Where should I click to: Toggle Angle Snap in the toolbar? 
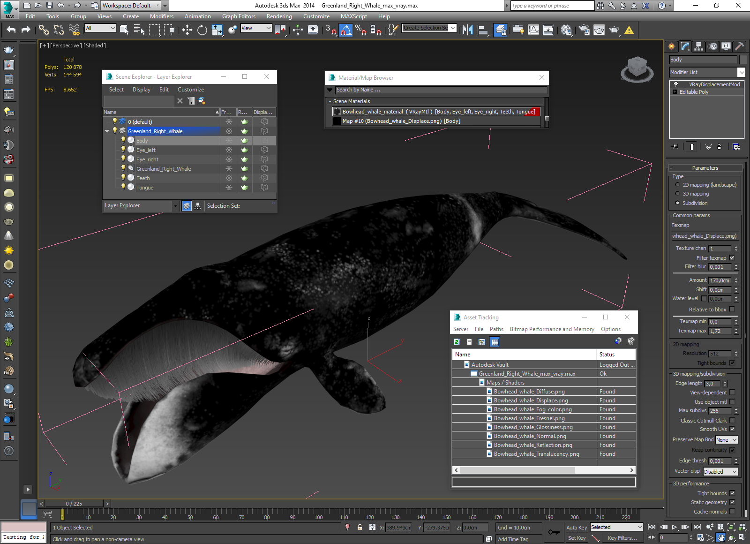pos(345,30)
